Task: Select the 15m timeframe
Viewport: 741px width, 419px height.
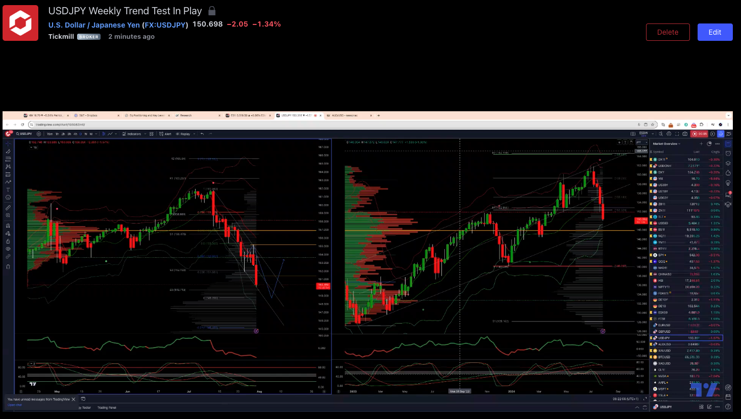Action: click(50, 134)
